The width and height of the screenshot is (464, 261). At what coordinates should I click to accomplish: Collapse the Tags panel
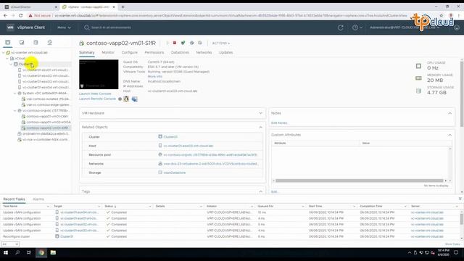(261, 191)
